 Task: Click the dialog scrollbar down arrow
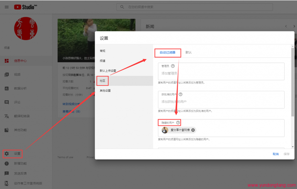(x=293, y=147)
